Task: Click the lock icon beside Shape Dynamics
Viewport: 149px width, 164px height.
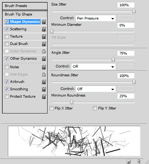Action: (x=44, y=22)
